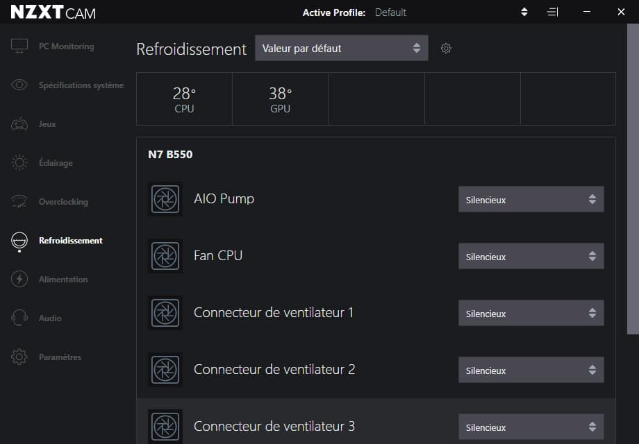The image size is (639, 444).
Task: Click the Refroidissement page heading
Action: pos(191,49)
